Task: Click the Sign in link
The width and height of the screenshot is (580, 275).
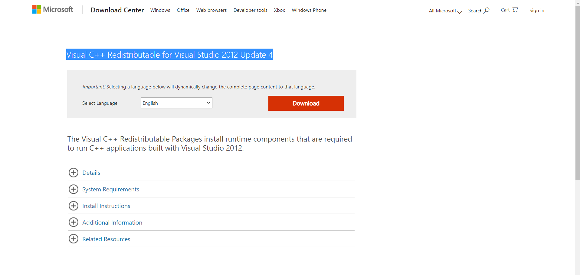Action: tap(537, 11)
